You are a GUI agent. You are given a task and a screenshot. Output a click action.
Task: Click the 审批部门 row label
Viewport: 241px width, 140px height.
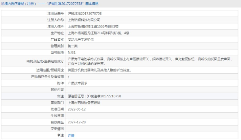[x=57, y=103]
